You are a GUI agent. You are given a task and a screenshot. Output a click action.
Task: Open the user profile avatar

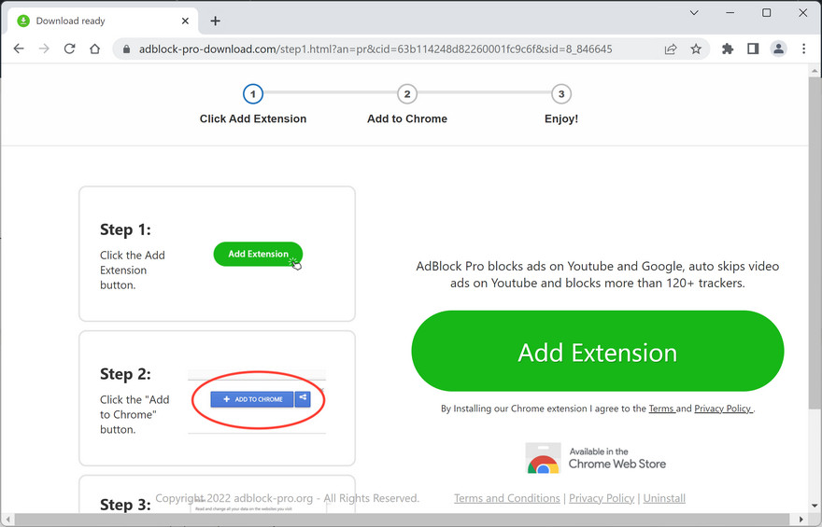pos(778,49)
